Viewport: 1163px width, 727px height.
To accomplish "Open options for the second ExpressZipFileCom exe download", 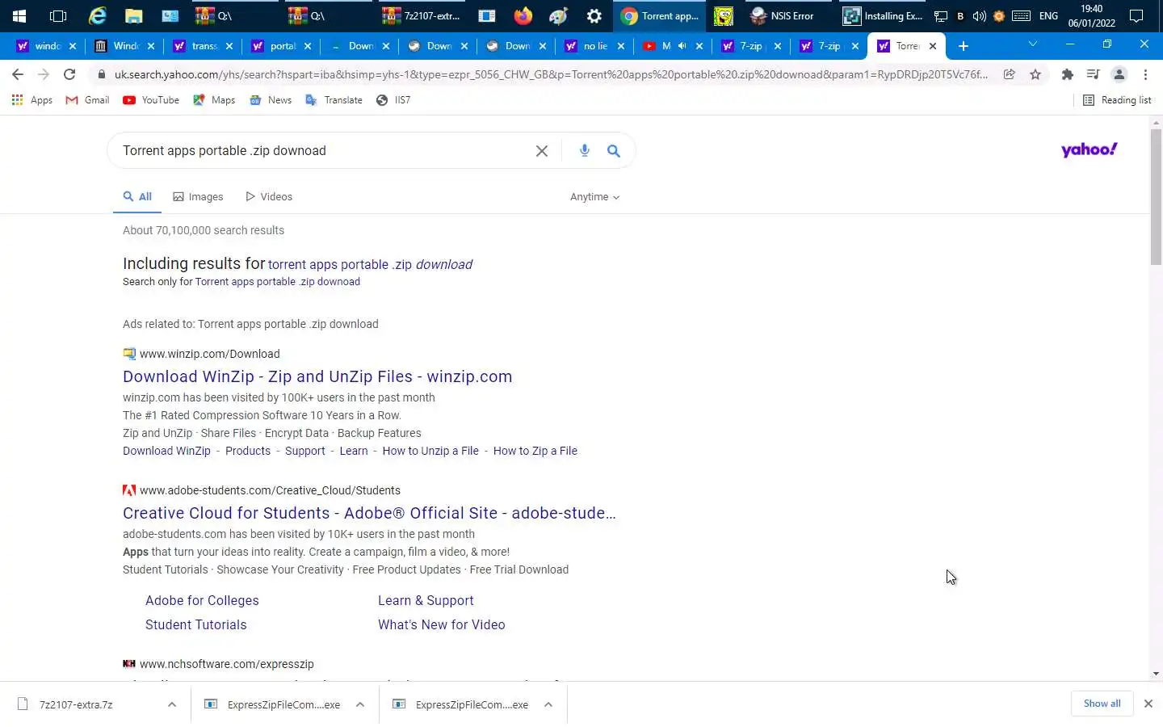I will pyautogui.click(x=548, y=704).
